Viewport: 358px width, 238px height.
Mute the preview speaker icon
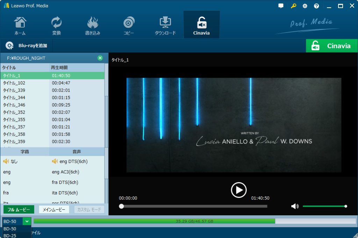click(295, 206)
